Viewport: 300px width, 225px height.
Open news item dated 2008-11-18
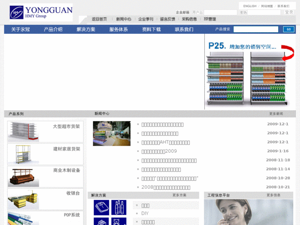(169, 161)
